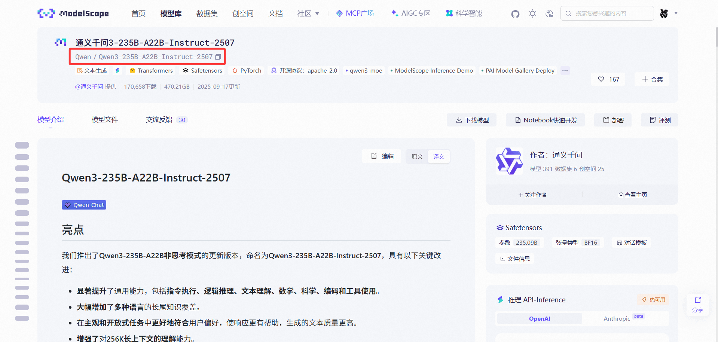Switch to the 交流反馈 tab
This screenshot has height=342, width=718.
[166, 120]
